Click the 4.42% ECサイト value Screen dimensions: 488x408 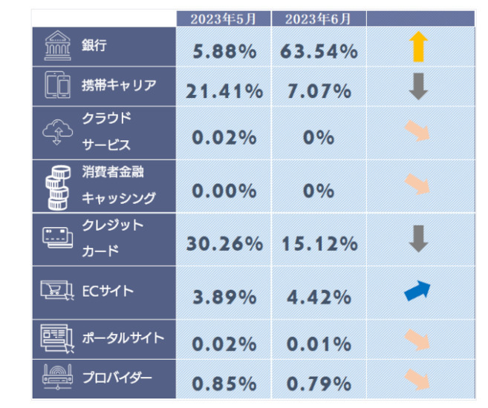pyautogui.click(x=319, y=297)
